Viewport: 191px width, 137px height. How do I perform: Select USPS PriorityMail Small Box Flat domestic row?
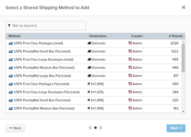coord(93,51)
